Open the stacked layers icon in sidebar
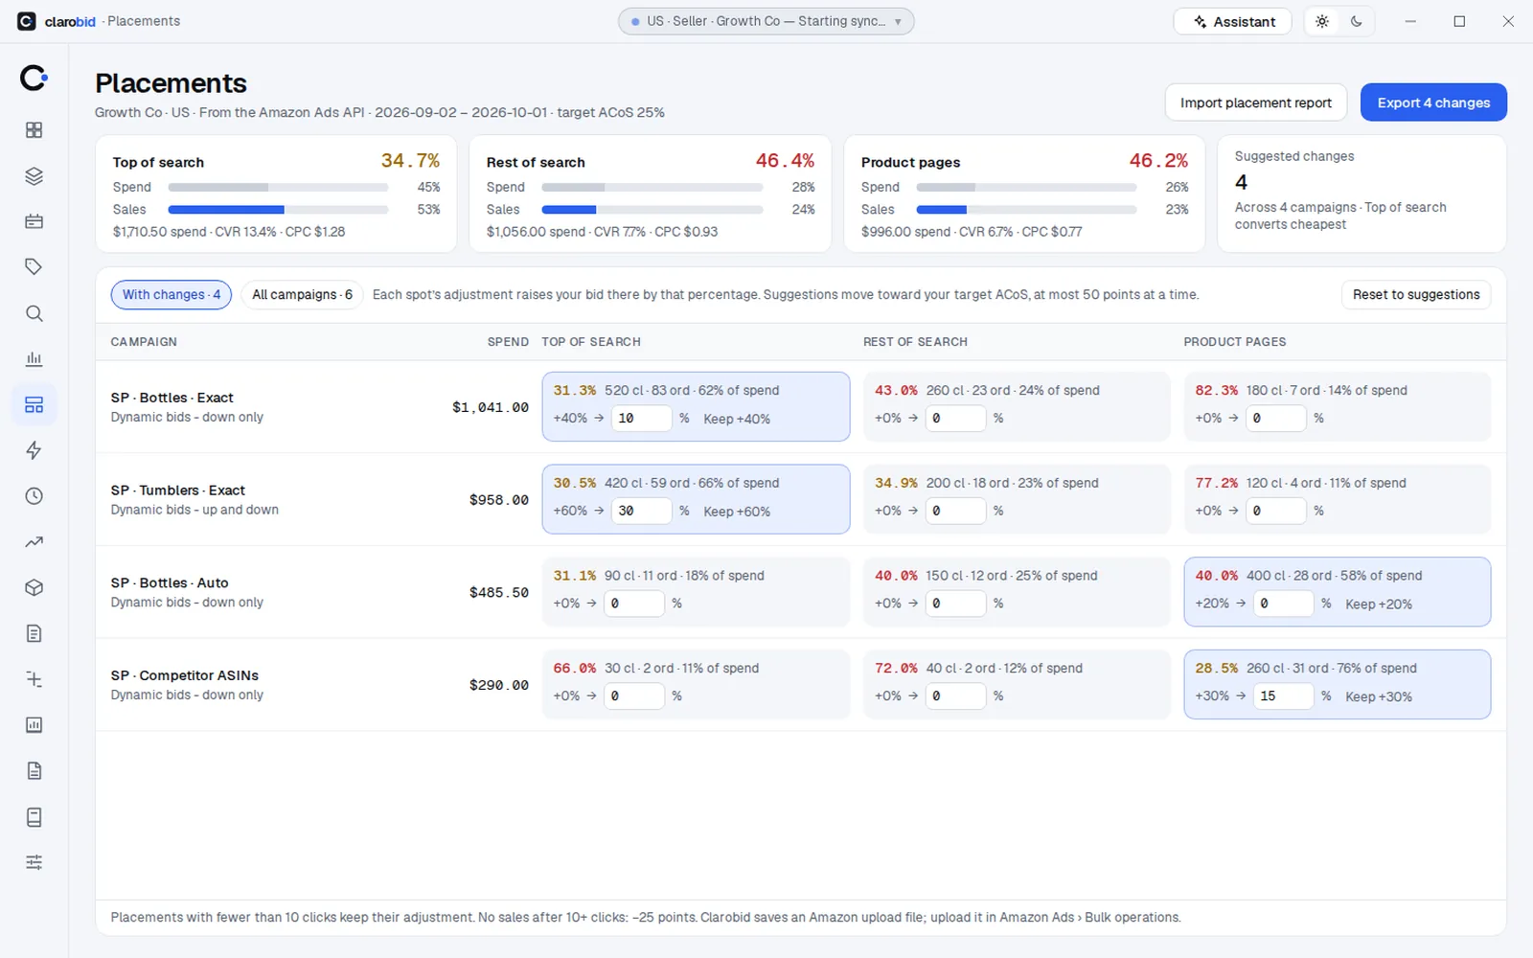The height and width of the screenshot is (958, 1533). [34, 176]
